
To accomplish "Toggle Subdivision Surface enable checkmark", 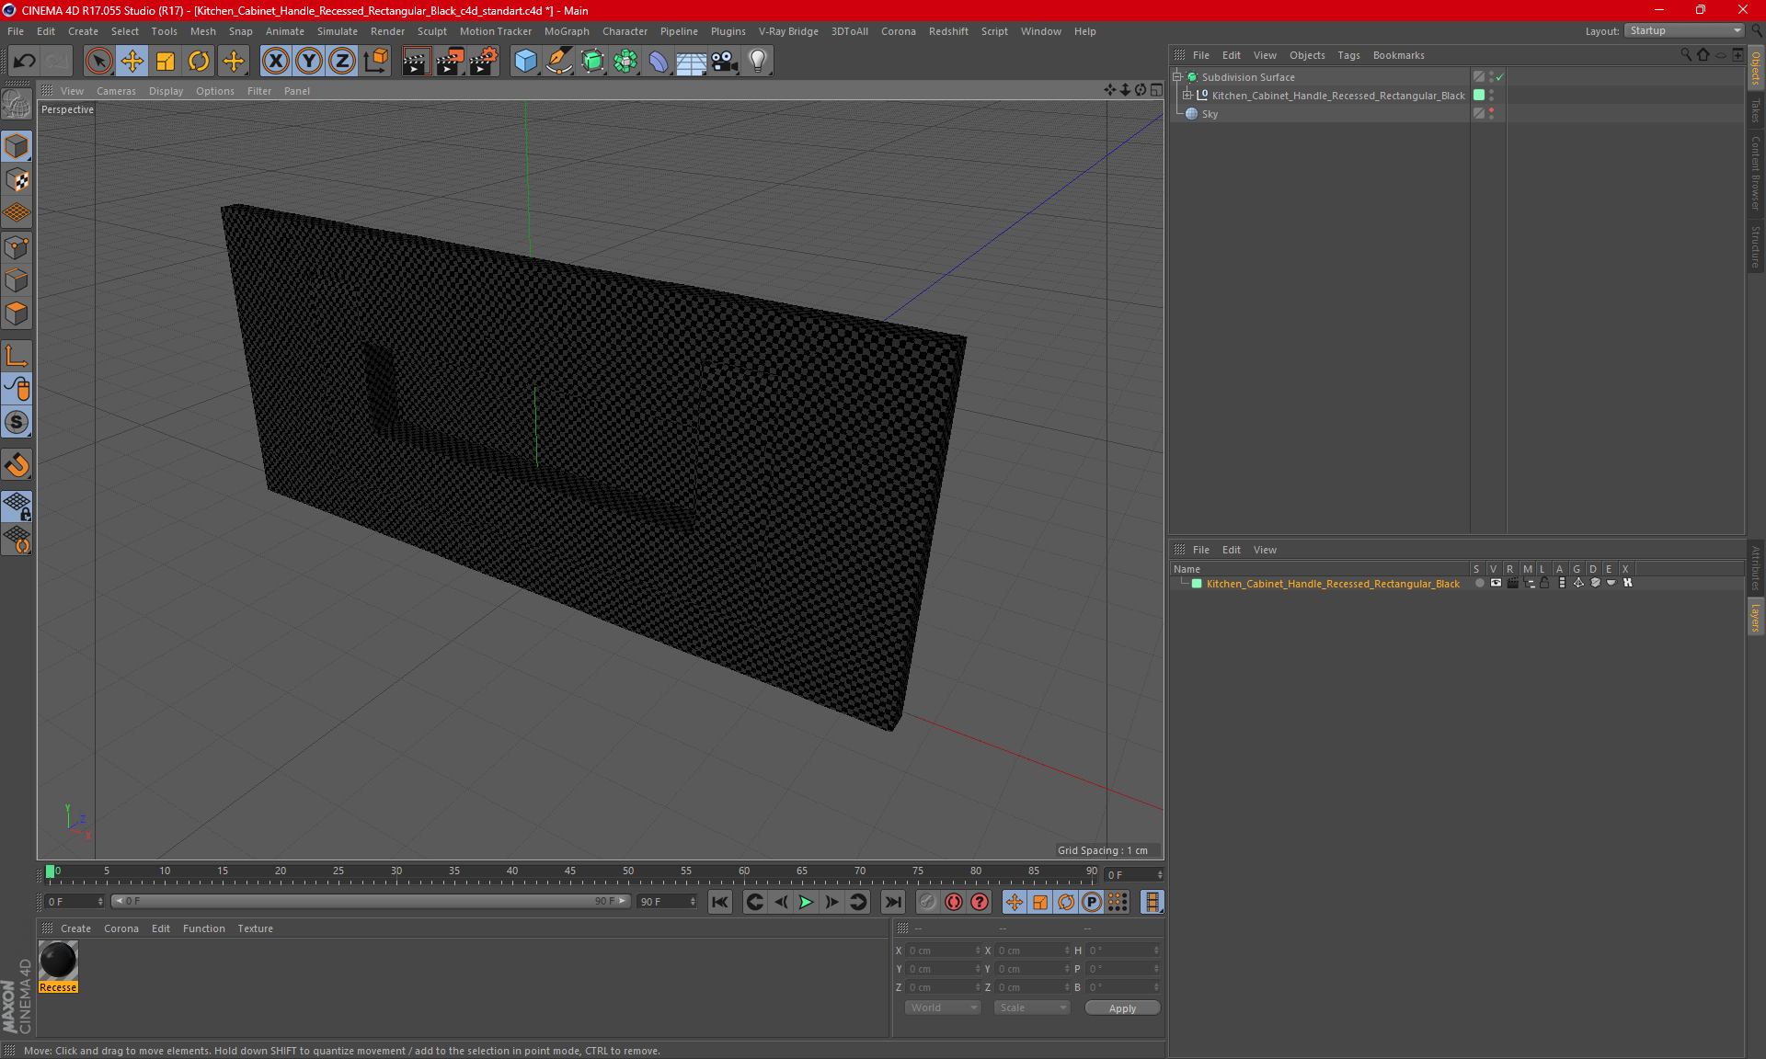I will coord(1500,77).
